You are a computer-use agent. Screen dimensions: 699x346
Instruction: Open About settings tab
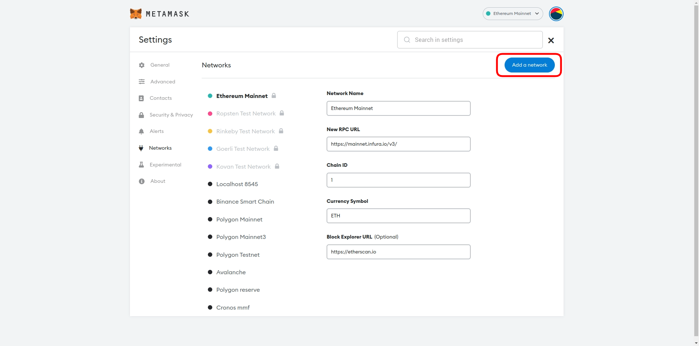point(158,181)
